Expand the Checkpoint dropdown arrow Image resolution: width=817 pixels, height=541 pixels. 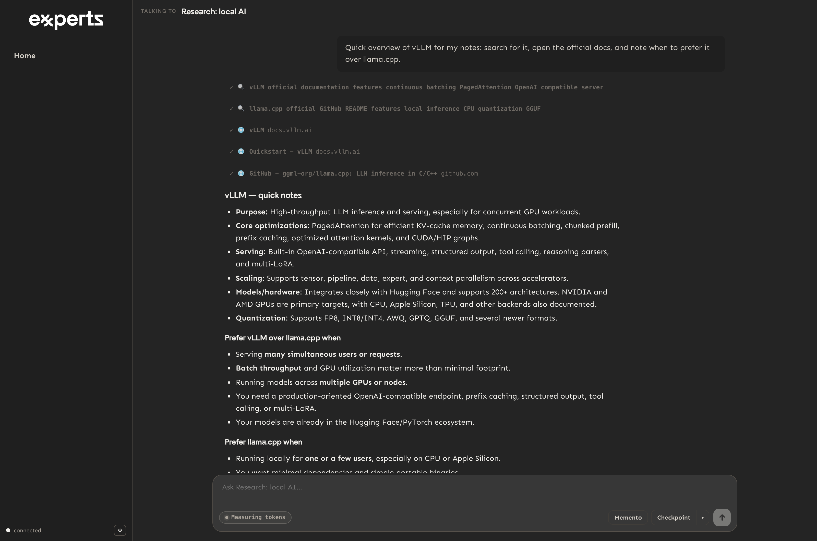(702, 518)
